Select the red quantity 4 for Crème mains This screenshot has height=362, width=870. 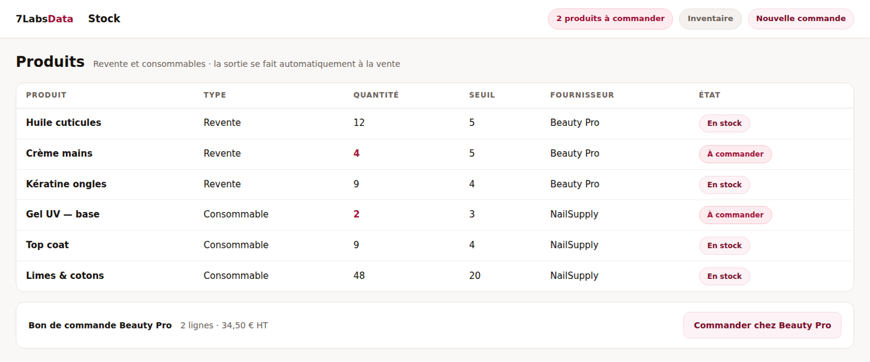coord(357,153)
